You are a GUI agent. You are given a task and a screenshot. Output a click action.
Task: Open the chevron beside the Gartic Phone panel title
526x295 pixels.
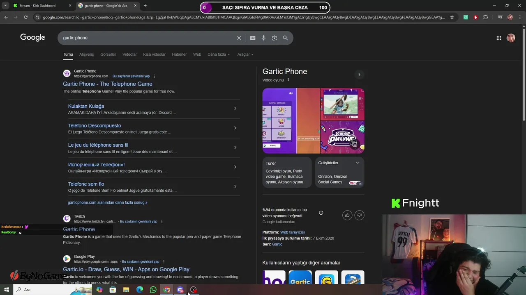coord(359,75)
